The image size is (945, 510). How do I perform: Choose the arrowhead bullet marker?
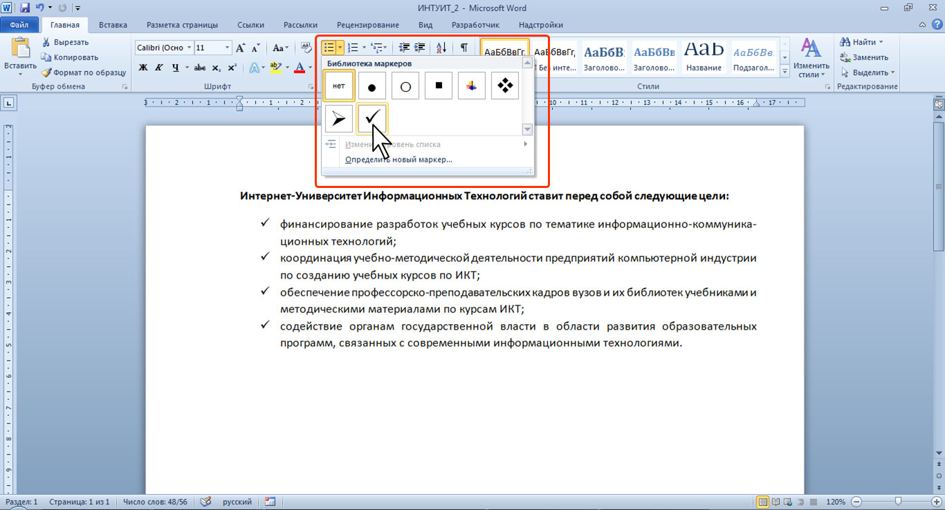point(339,118)
